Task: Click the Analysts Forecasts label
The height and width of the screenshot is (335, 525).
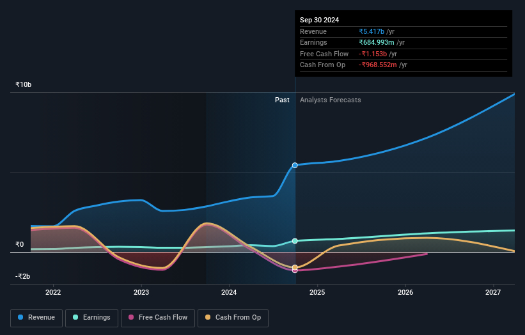Action: pyautogui.click(x=330, y=100)
